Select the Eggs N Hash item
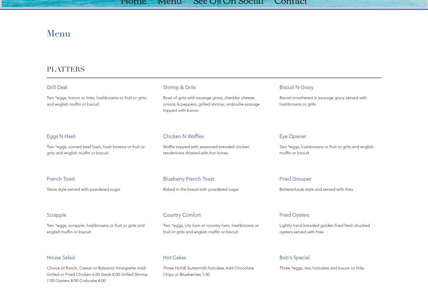This screenshot has width=428, height=303. coord(61,136)
